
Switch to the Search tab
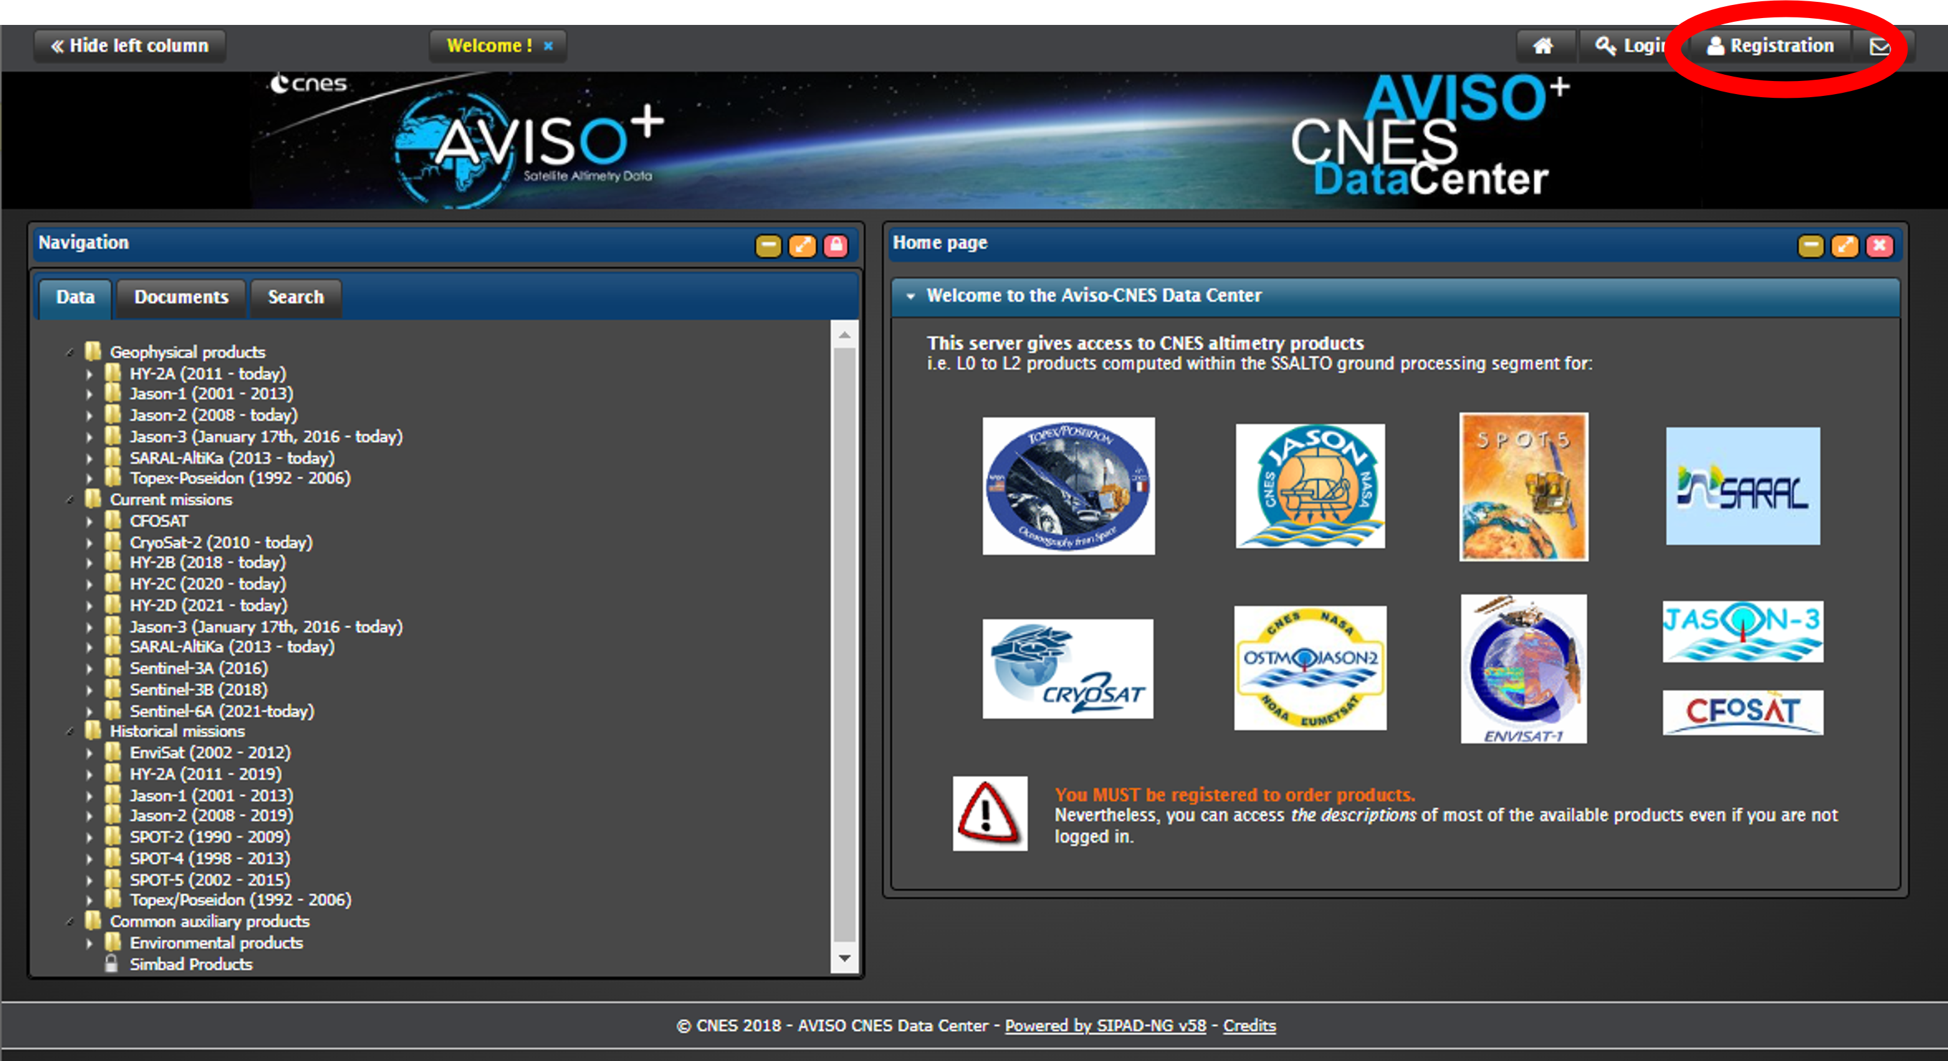point(295,297)
